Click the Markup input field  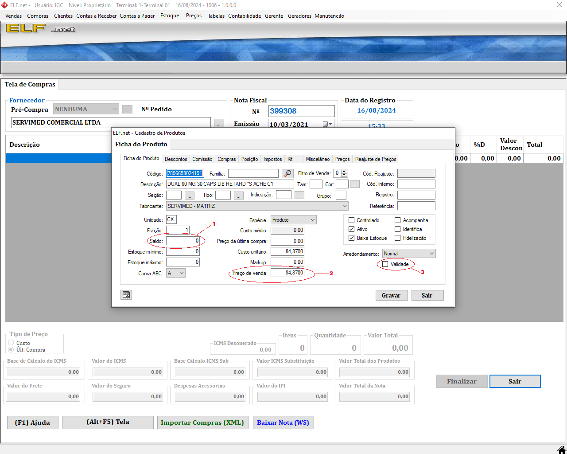click(x=287, y=262)
